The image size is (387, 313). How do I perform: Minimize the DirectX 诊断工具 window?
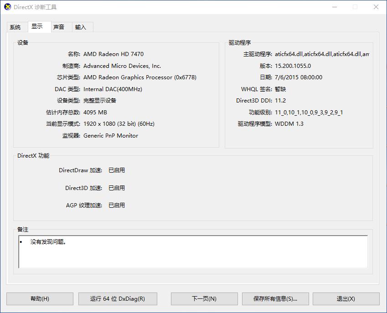335,7
